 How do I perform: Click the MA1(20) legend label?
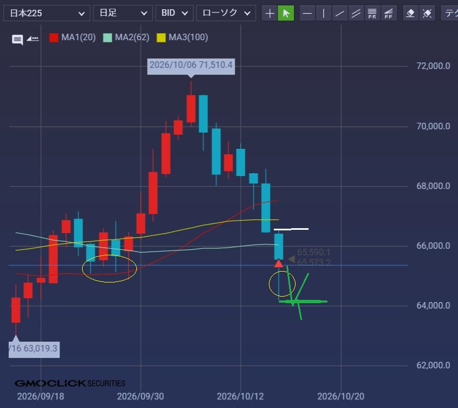(78, 37)
